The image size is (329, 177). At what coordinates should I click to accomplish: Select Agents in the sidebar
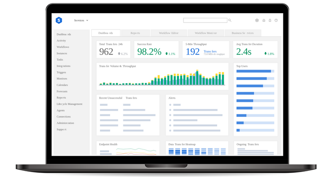(60, 110)
